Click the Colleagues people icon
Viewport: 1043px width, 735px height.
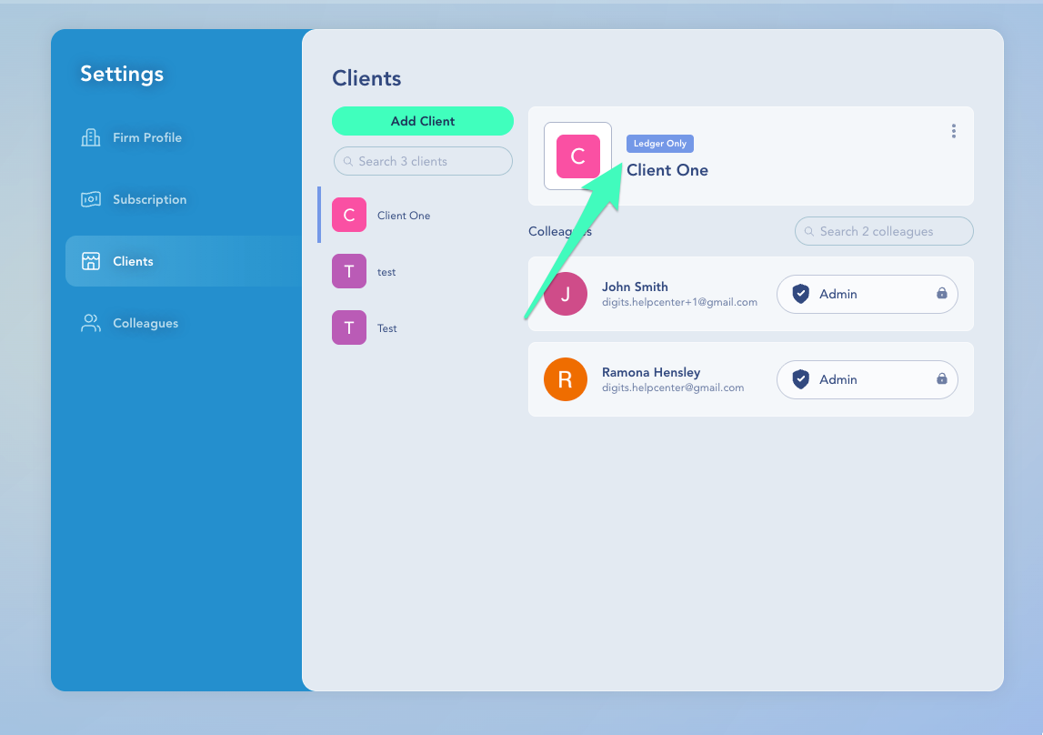click(x=91, y=323)
